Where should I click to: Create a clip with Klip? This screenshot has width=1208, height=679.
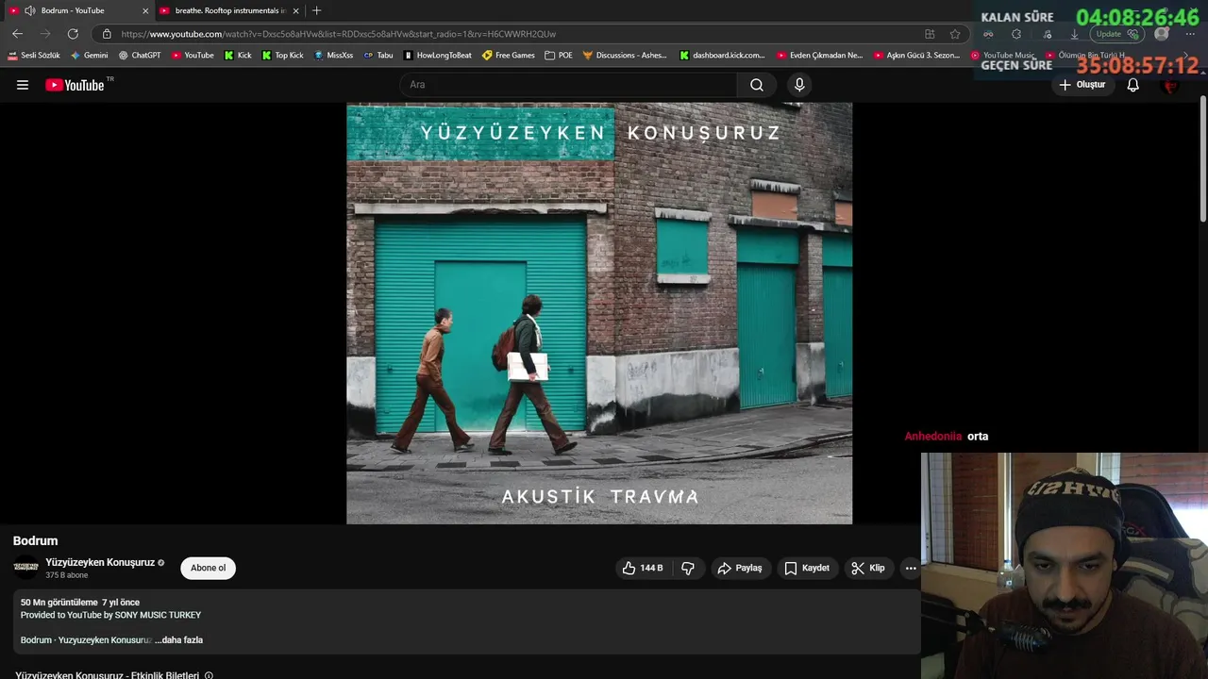[x=868, y=568]
